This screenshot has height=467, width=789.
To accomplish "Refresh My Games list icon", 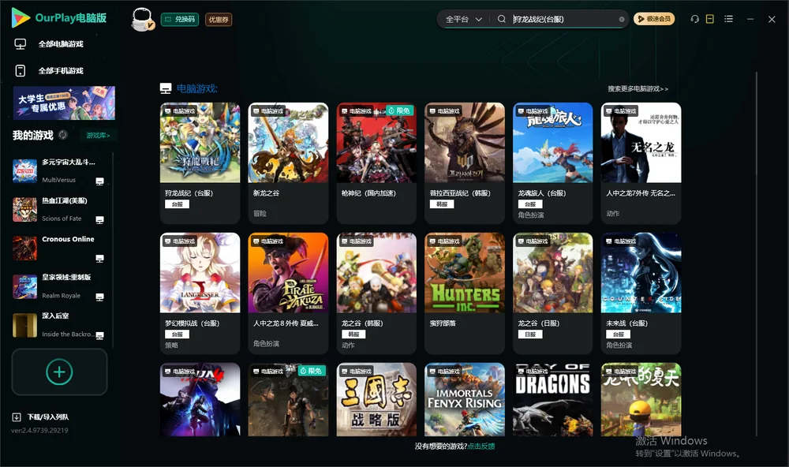I will [63, 135].
